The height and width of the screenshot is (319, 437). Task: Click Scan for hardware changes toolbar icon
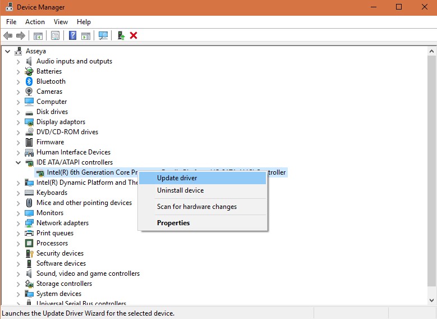pyautogui.click(x=103, y=35)
